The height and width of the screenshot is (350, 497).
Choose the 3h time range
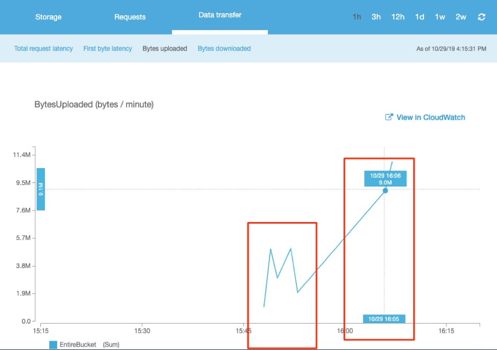coord(376,17)
